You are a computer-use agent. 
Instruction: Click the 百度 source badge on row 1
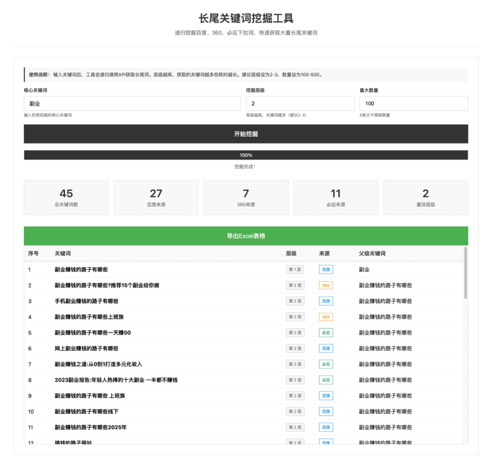click(326, 269)
